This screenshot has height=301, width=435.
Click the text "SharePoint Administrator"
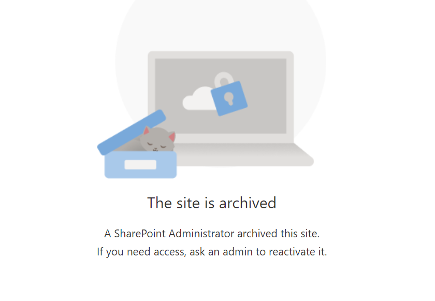[174, 234]
